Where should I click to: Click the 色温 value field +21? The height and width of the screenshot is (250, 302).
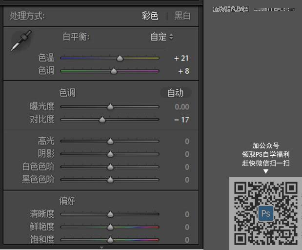181,58
